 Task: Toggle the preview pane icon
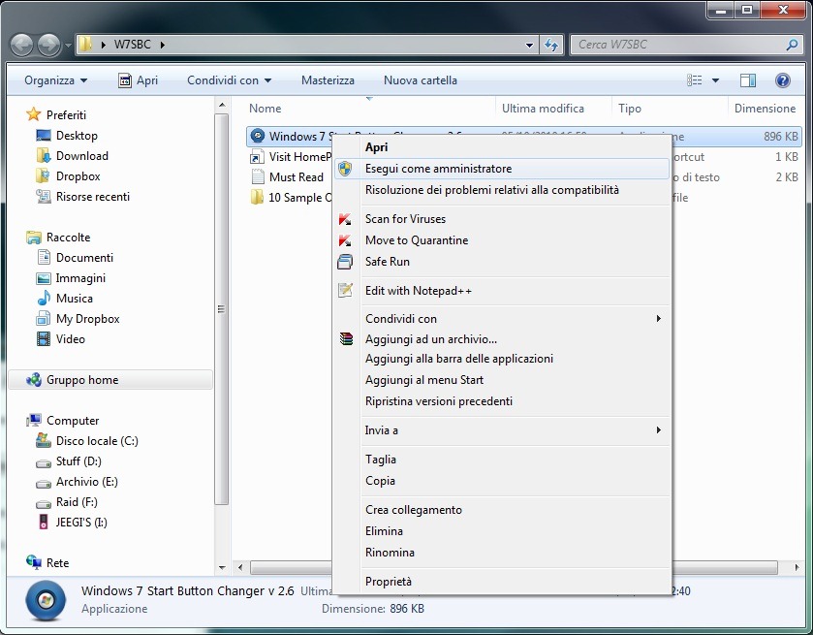(747, 80)
